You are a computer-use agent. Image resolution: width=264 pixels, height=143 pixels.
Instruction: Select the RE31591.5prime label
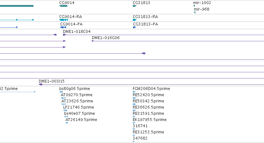tap(148, 114)
